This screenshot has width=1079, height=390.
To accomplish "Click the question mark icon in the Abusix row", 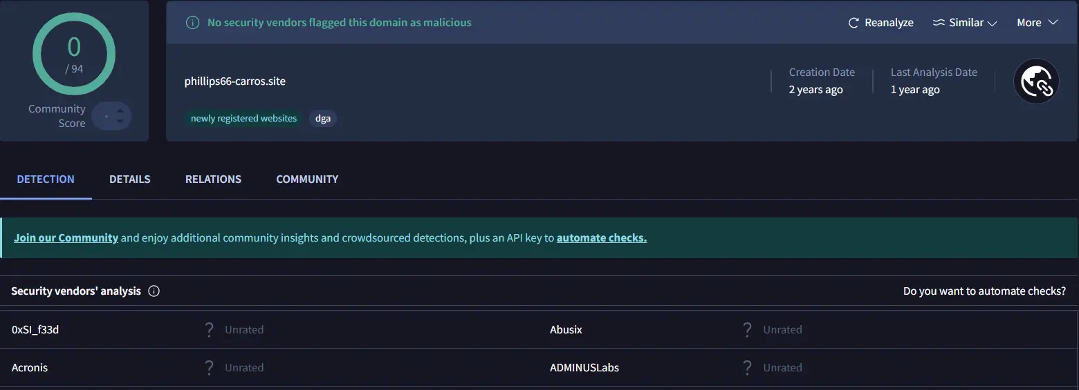I will [x=747, y=330].
